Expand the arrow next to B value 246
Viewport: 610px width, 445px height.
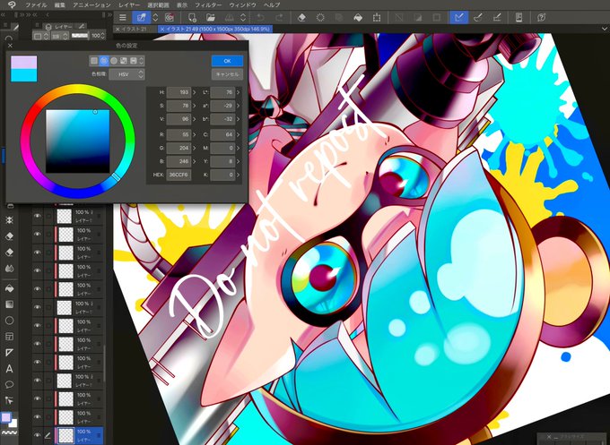(194, 161)
